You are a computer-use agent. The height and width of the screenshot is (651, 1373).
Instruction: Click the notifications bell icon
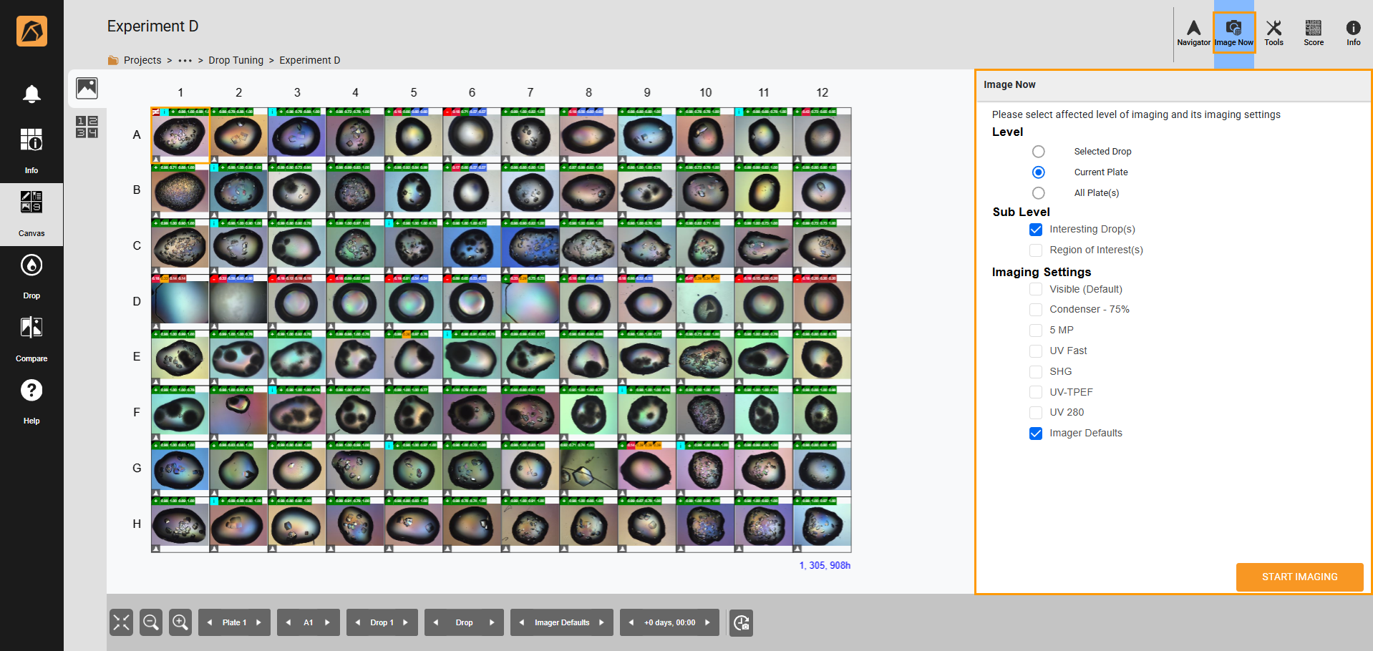click(x=31, y=94)
